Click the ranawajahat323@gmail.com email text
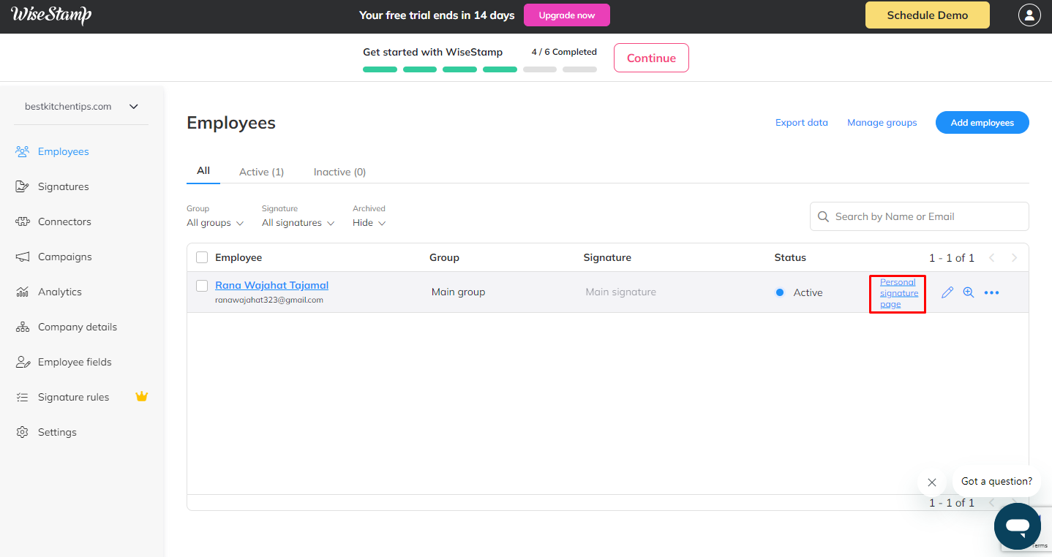This screenshot has width=1052, height=557. click(x=269, y=300)
